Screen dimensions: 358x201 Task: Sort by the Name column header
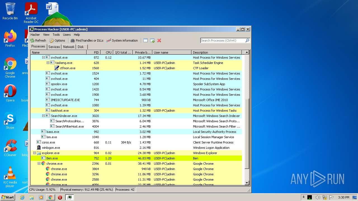coord(58,52)
